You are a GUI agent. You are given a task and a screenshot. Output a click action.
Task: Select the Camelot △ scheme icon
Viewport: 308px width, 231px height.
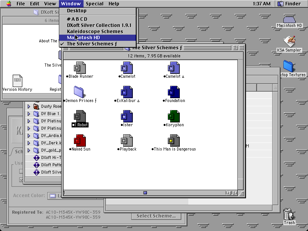point(174,68)
